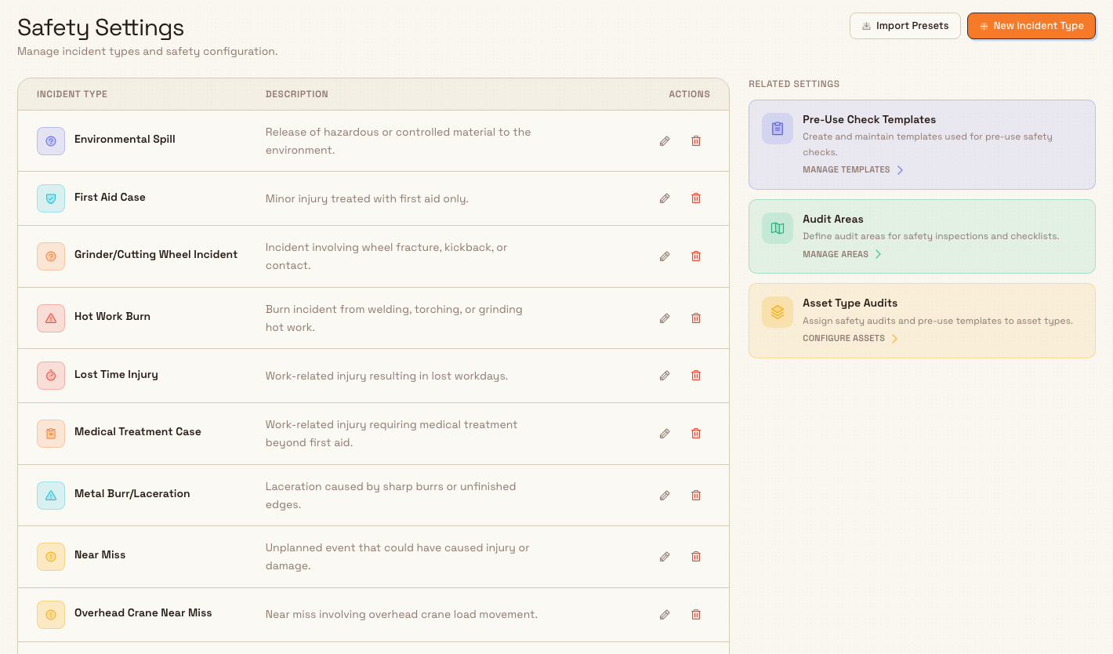Click the teal triangle icon for Metal Burr/Laceration
This screenshot has width=1113, height=654.
51,496
